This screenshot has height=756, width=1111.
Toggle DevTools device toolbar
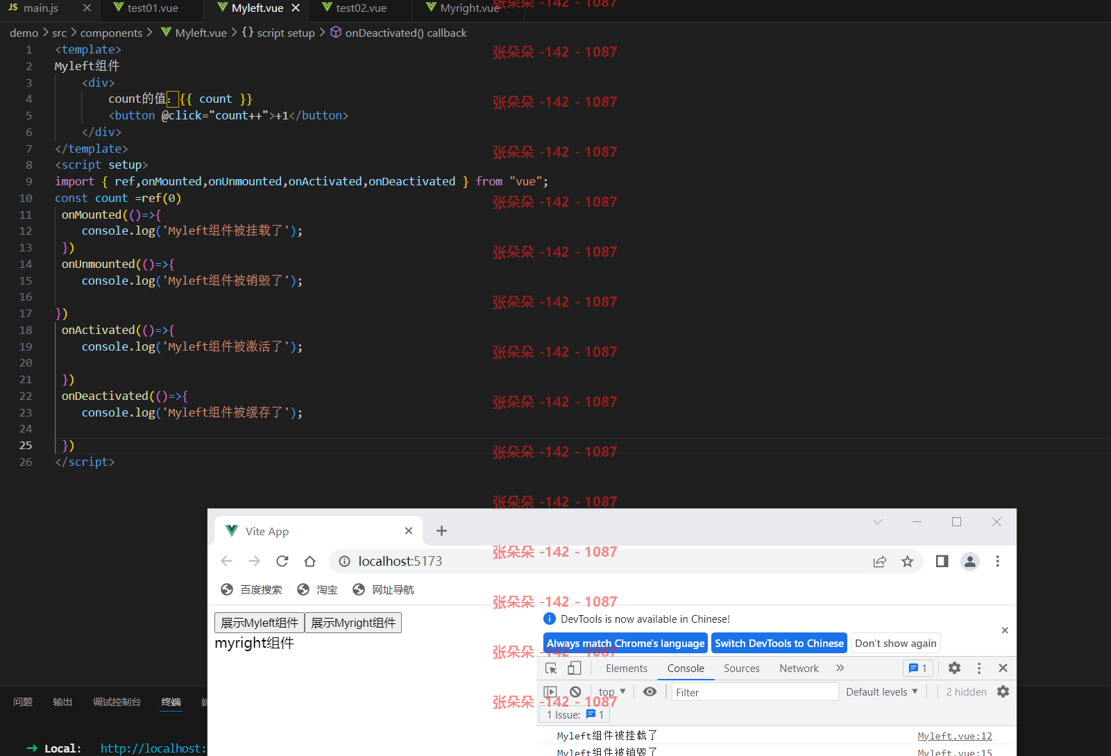point(574,668)
